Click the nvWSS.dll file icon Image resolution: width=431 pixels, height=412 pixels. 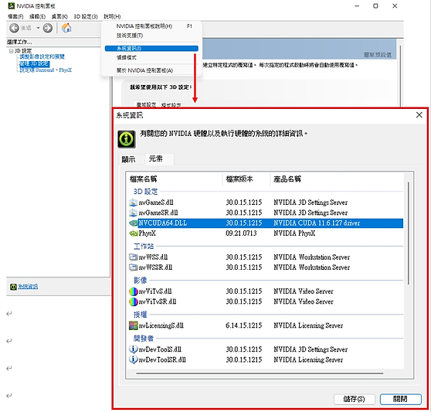coord(134,257)
